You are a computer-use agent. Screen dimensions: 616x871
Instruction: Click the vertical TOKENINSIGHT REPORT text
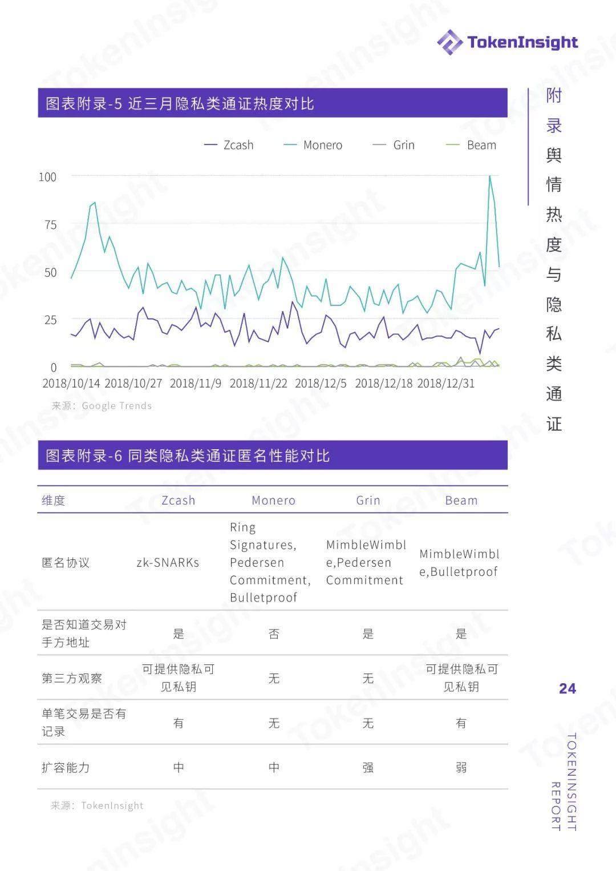point(564,782)
